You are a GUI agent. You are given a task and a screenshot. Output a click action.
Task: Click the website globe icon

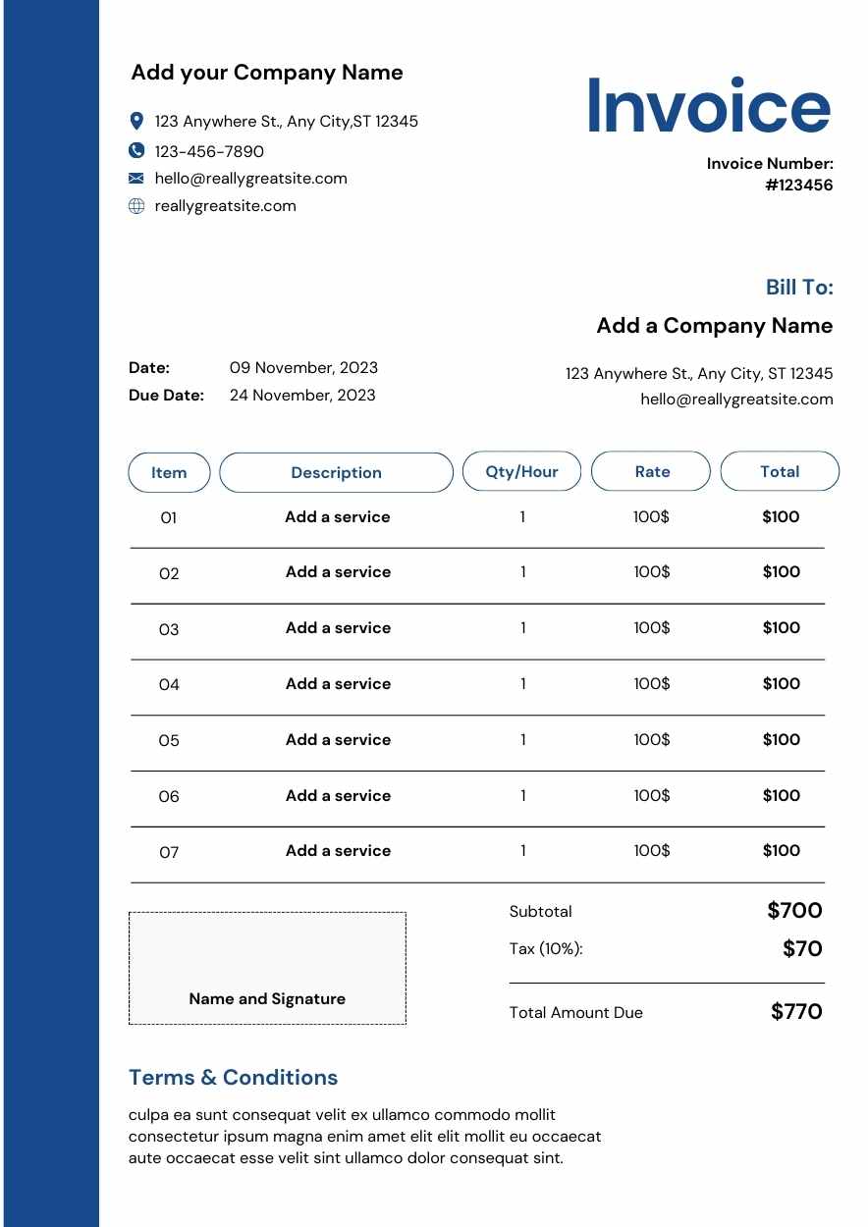136,206
